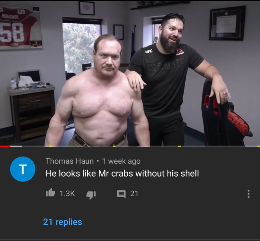This screenshot has width=260, height=241.
Task: Seek to the light gray buffered segment
Action: click(16, 146)
